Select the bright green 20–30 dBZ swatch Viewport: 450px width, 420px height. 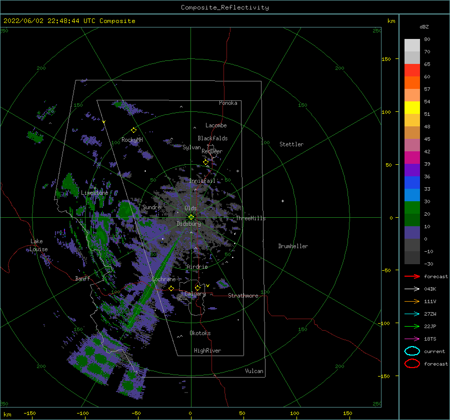[x=412, y=208]
